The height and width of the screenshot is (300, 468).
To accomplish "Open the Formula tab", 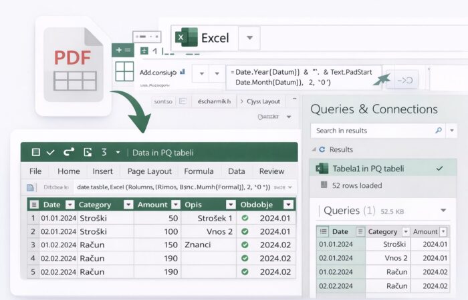I will [199, 171].
